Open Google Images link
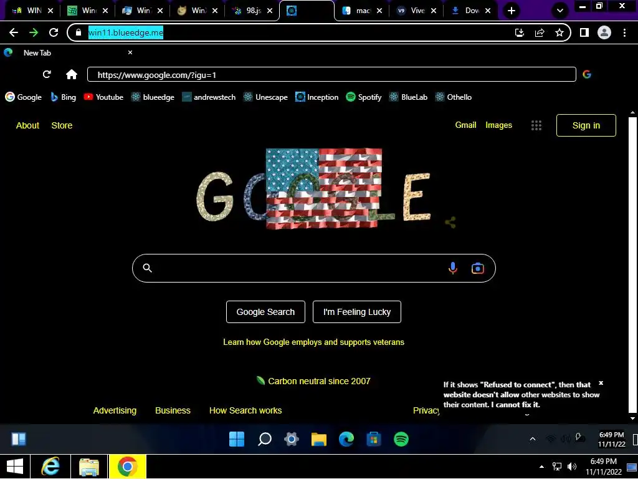638x479 pixels. tap(498, 125)
